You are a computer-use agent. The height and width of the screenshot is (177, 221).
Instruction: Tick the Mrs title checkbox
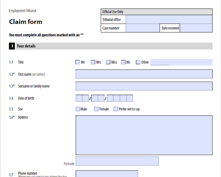pyautogui.click(x=93, y=62)
